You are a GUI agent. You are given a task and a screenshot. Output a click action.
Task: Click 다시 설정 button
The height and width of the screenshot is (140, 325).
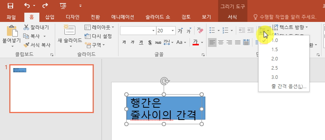[x=98, y=36]
